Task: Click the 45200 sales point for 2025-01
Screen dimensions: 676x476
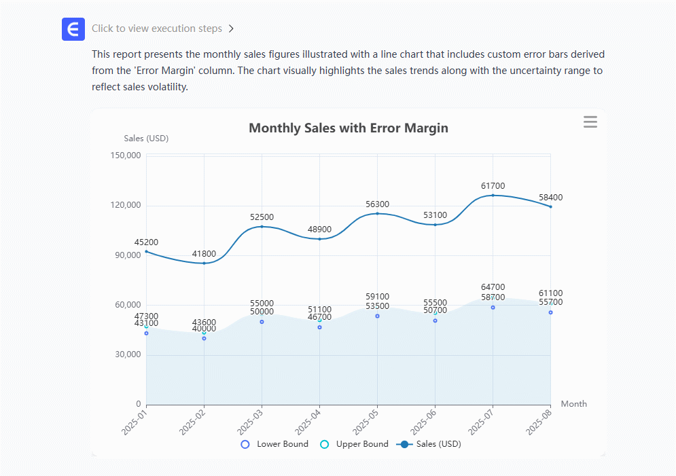Action: [x=146, y=251]
